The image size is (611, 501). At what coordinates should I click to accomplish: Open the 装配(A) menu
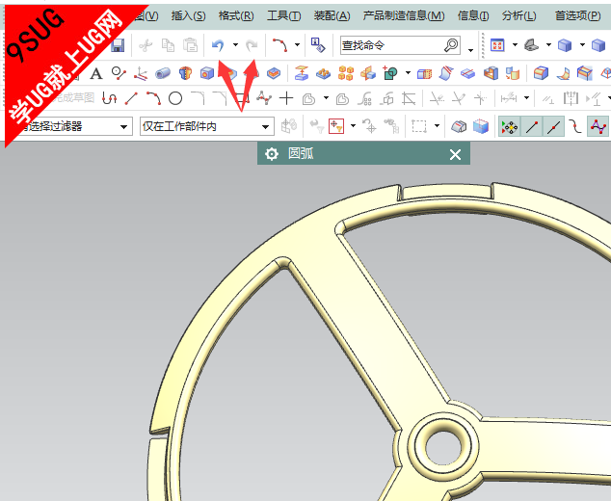click(x=332, y=16)
